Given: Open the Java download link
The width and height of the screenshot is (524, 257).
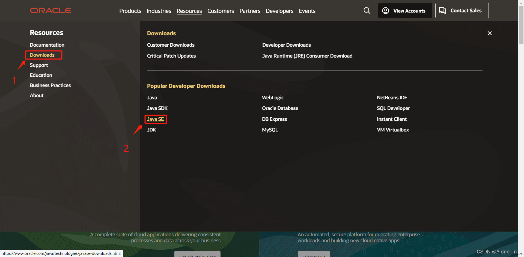Looking at the screenshot, I should [x=152, y=97].
